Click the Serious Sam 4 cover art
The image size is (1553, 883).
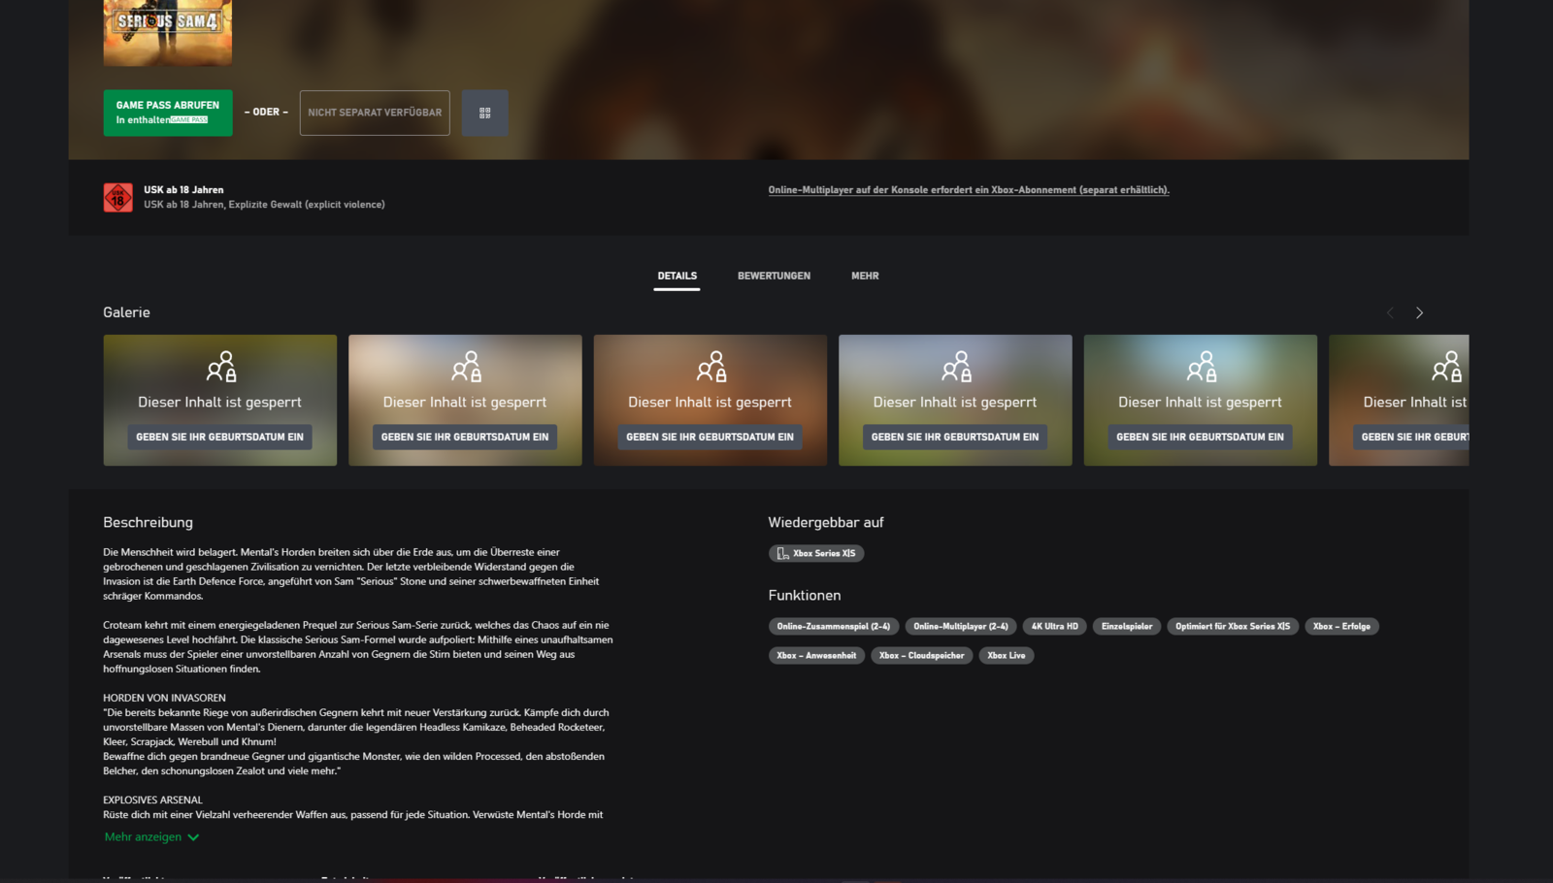[x=168, y=32]
